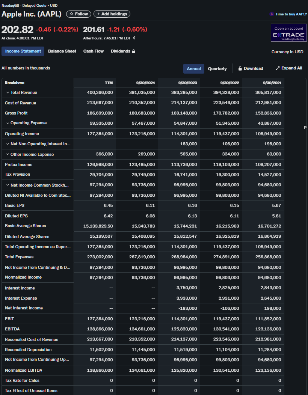Viewport: 308px width, 395px height.
Task: Switch to Quarterly period view
Action: coord(217,68)
